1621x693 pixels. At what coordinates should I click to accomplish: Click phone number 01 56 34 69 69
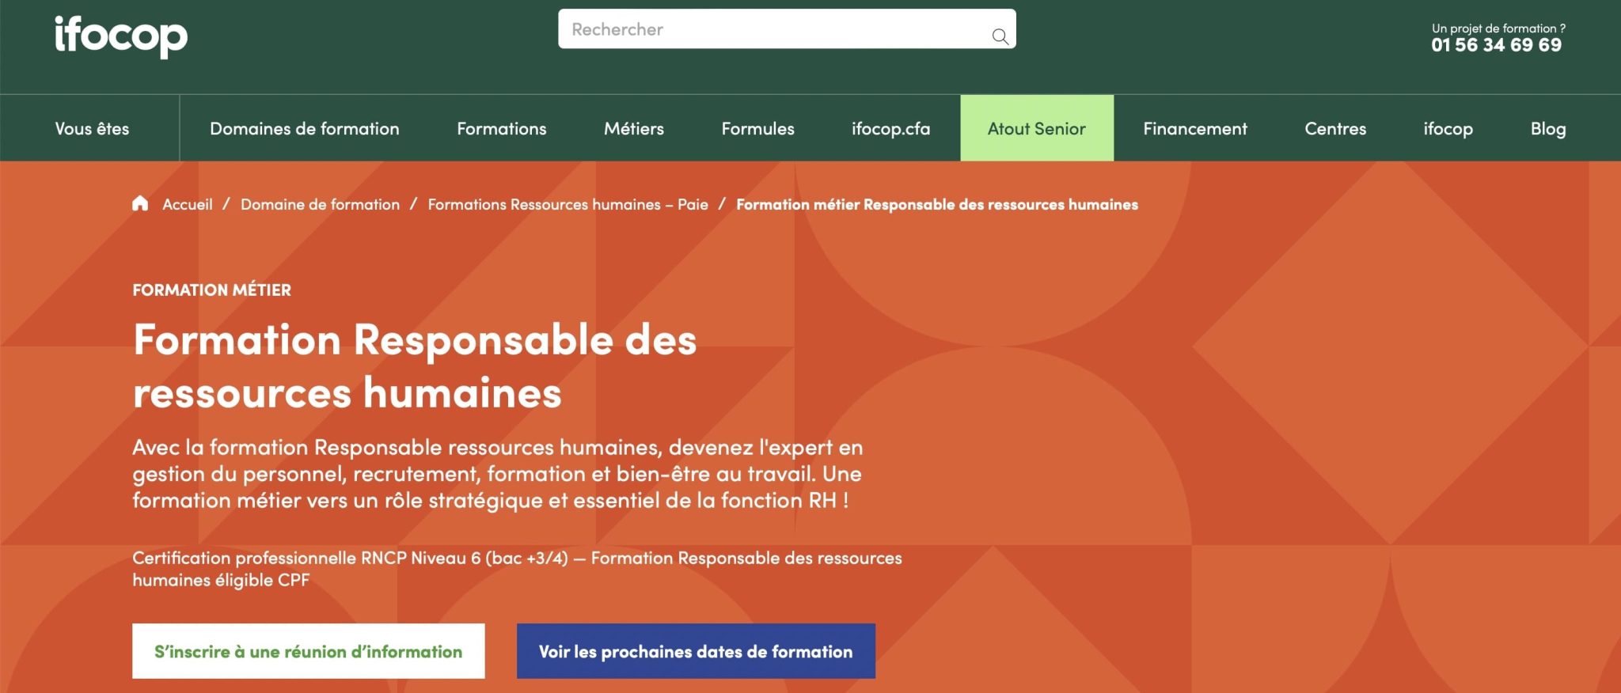pos(1497,45)
